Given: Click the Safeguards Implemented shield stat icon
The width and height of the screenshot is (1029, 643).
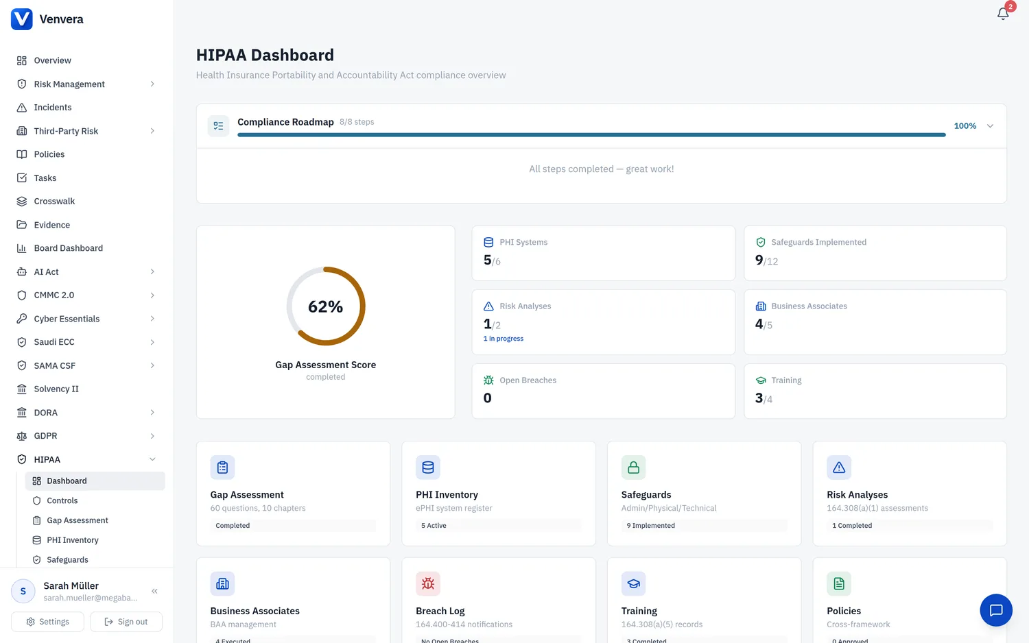Looking at the screenshot, I should pos(761,242).
